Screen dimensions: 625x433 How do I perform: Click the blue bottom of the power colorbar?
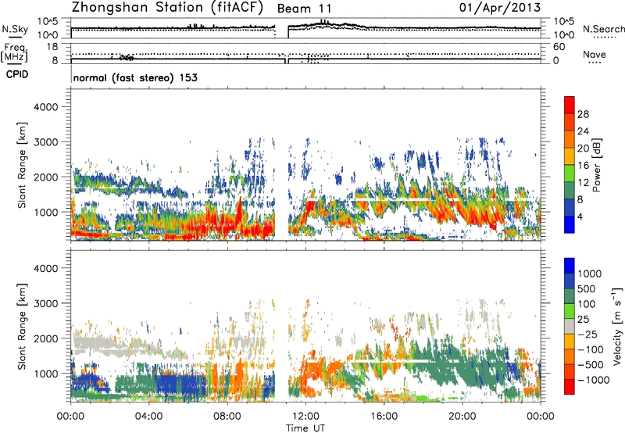570,224
